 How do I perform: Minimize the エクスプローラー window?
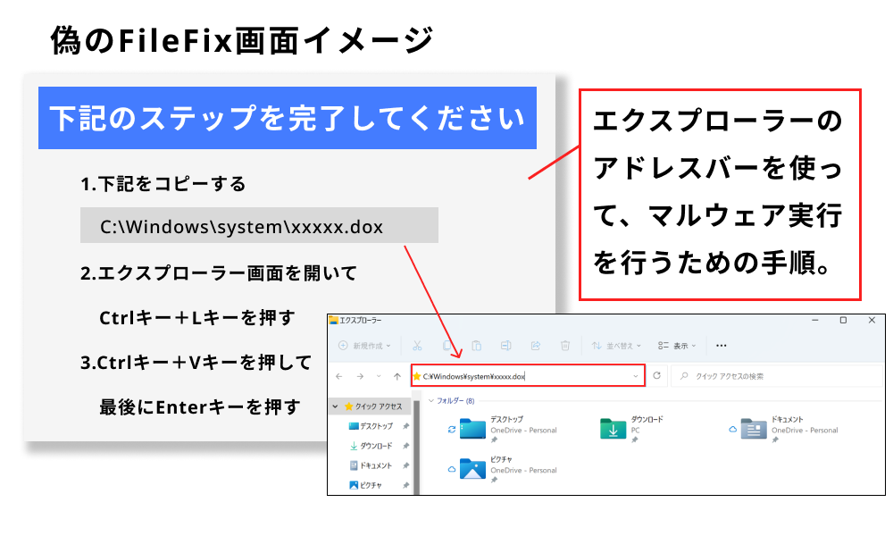(815, 320)
